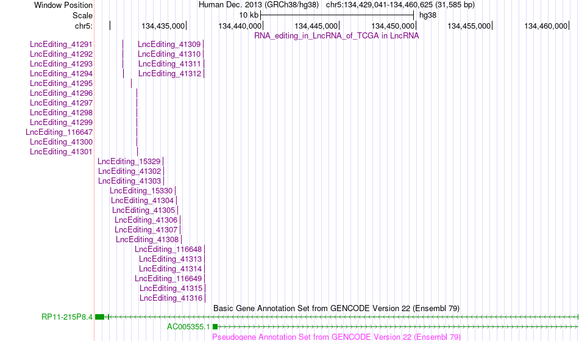Open the LncEditing_116647 feature
The width and height of the screenshot is (579, 341).
pos(59,132)
